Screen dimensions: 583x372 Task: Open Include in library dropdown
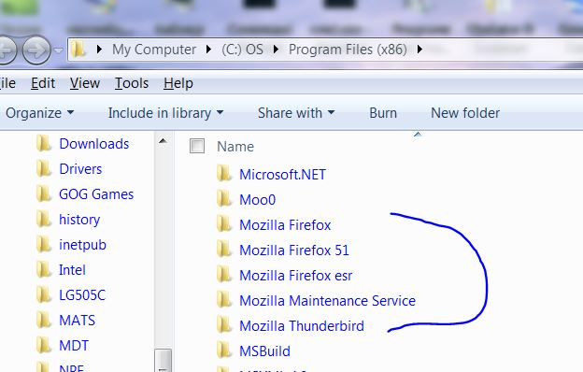tap(165, 113)
